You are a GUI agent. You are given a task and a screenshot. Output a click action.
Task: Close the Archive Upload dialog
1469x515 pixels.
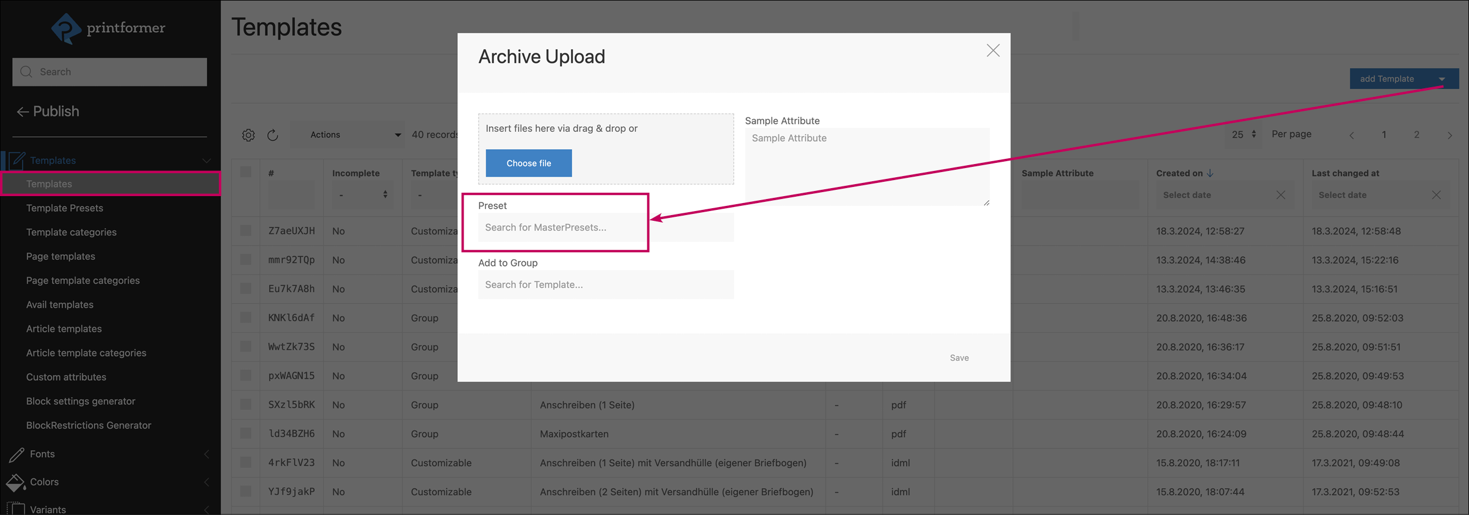coord(993,50)
